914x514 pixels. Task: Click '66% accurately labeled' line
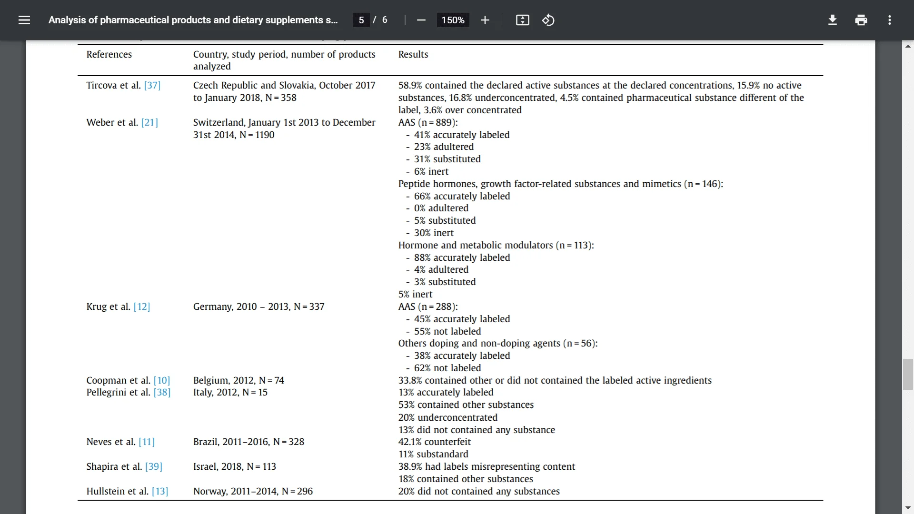[x=462, y=196]
